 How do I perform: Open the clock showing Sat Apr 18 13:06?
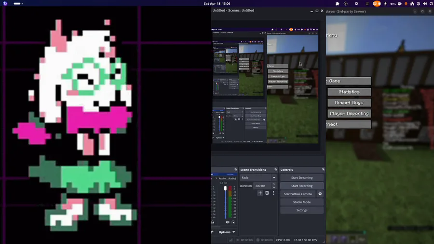(x=217, y=3)
